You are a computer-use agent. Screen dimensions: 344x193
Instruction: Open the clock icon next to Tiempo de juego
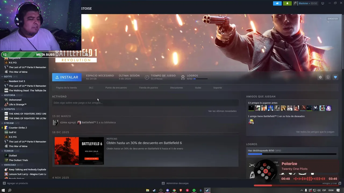(147, 77)
